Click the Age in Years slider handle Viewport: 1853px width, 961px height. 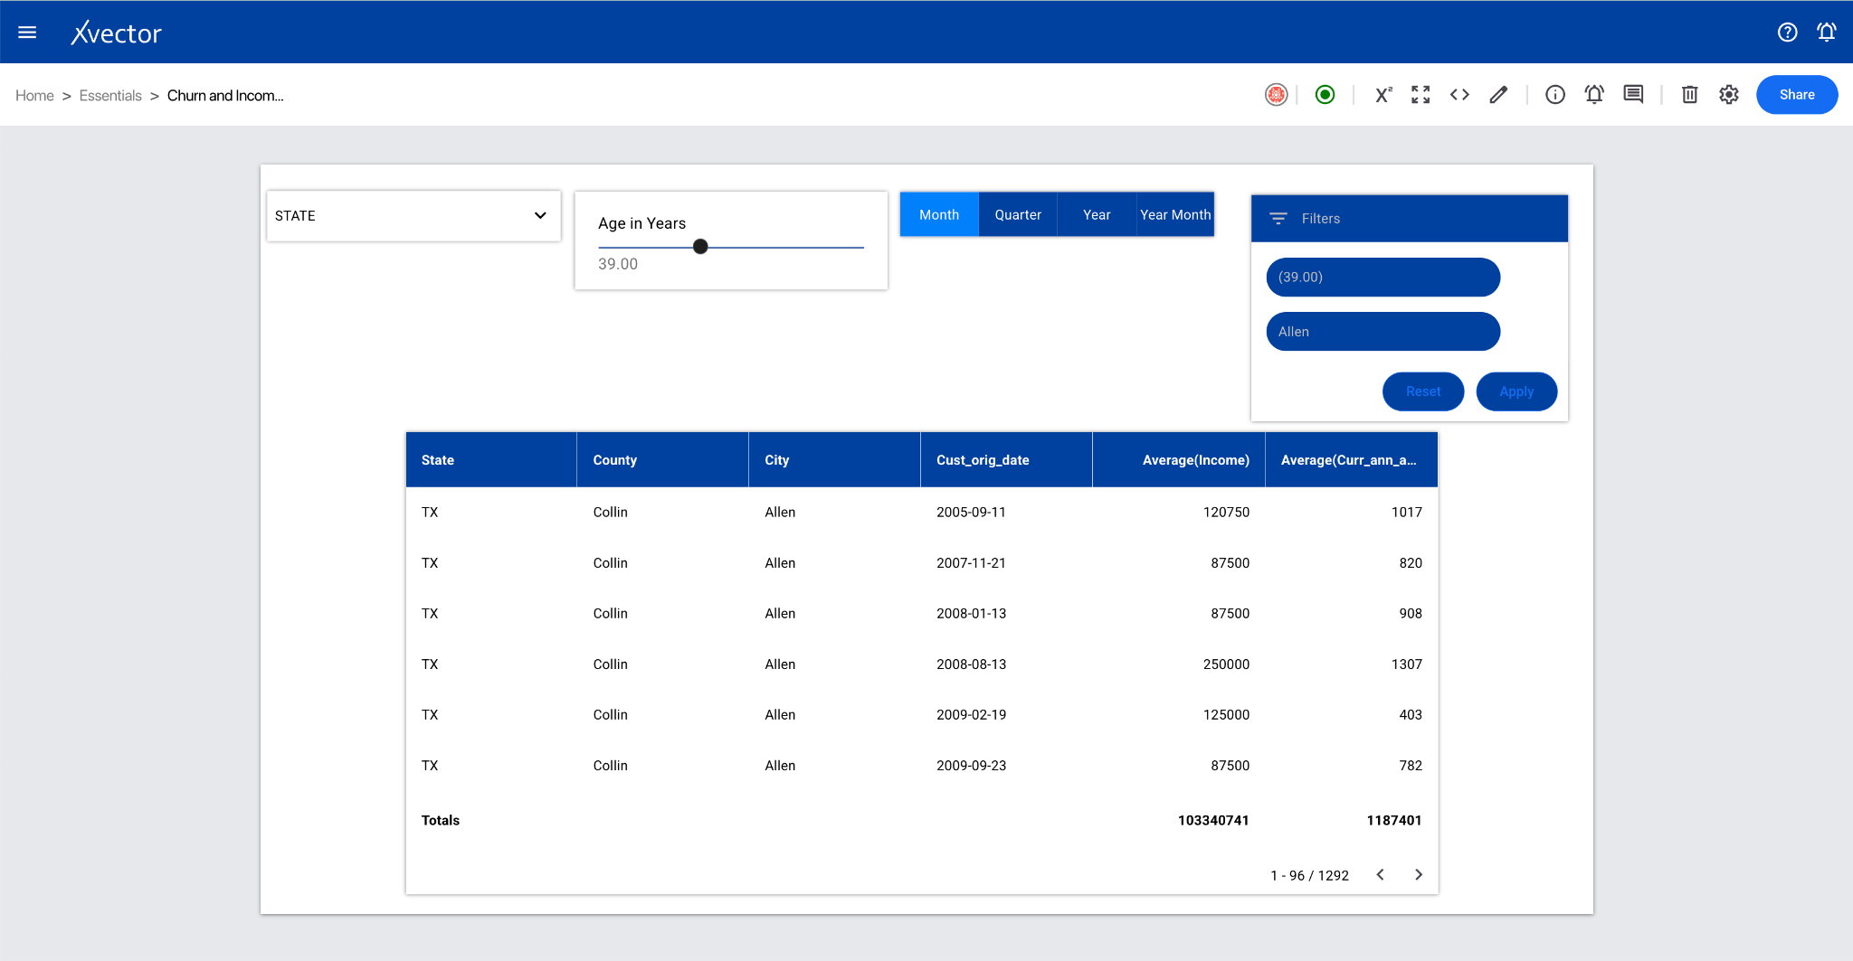tap(700, 247)
